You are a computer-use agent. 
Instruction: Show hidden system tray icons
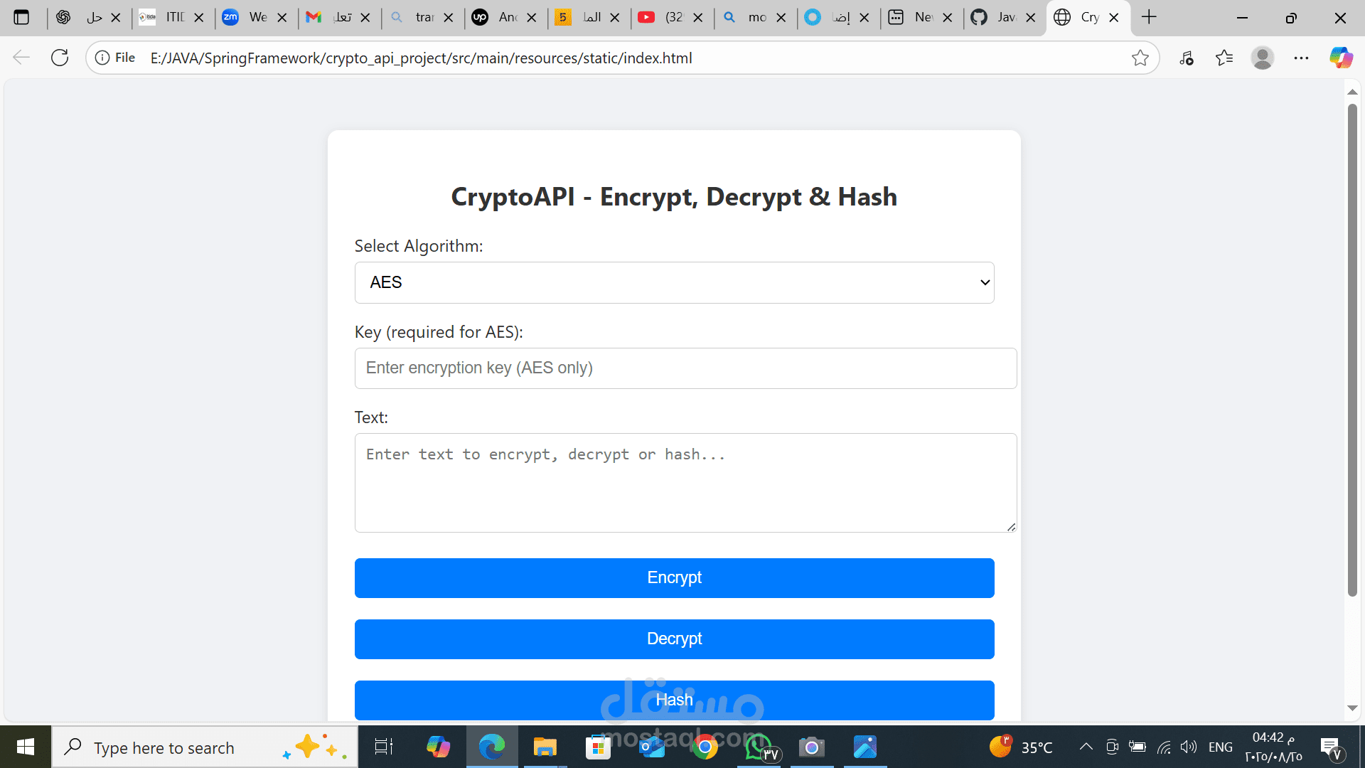[1086, 747]
